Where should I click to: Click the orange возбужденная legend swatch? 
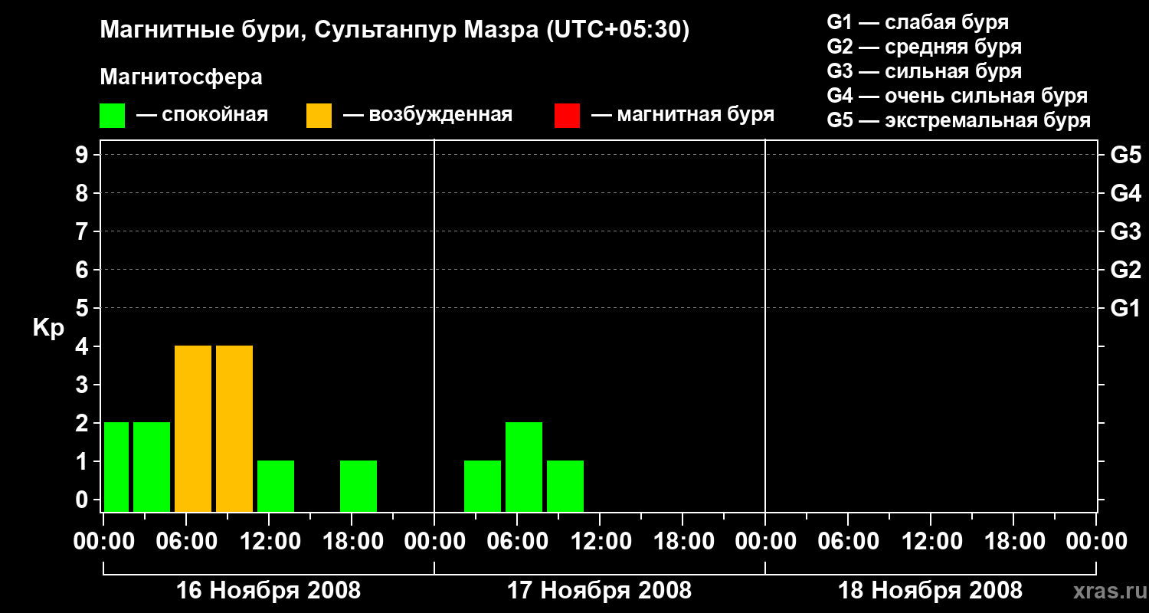click(x=319, y=115)
